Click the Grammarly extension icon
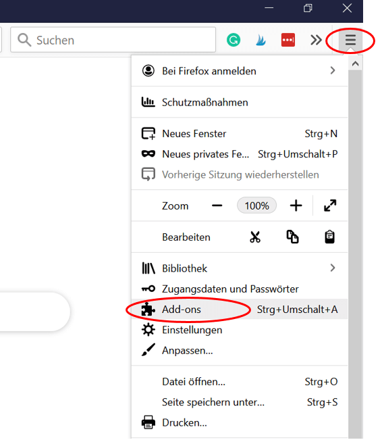 tap(233, 40)
